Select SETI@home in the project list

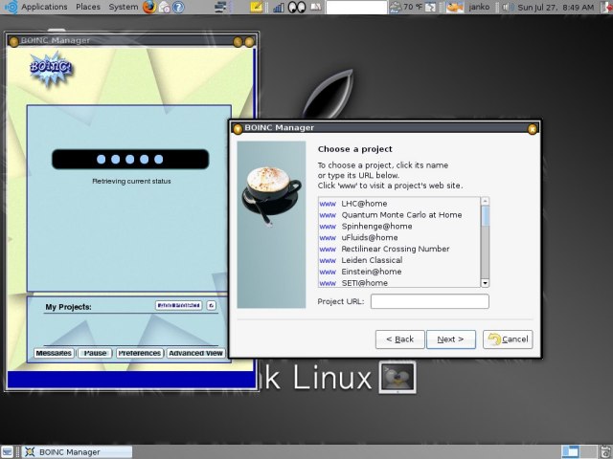click(364, 283)
